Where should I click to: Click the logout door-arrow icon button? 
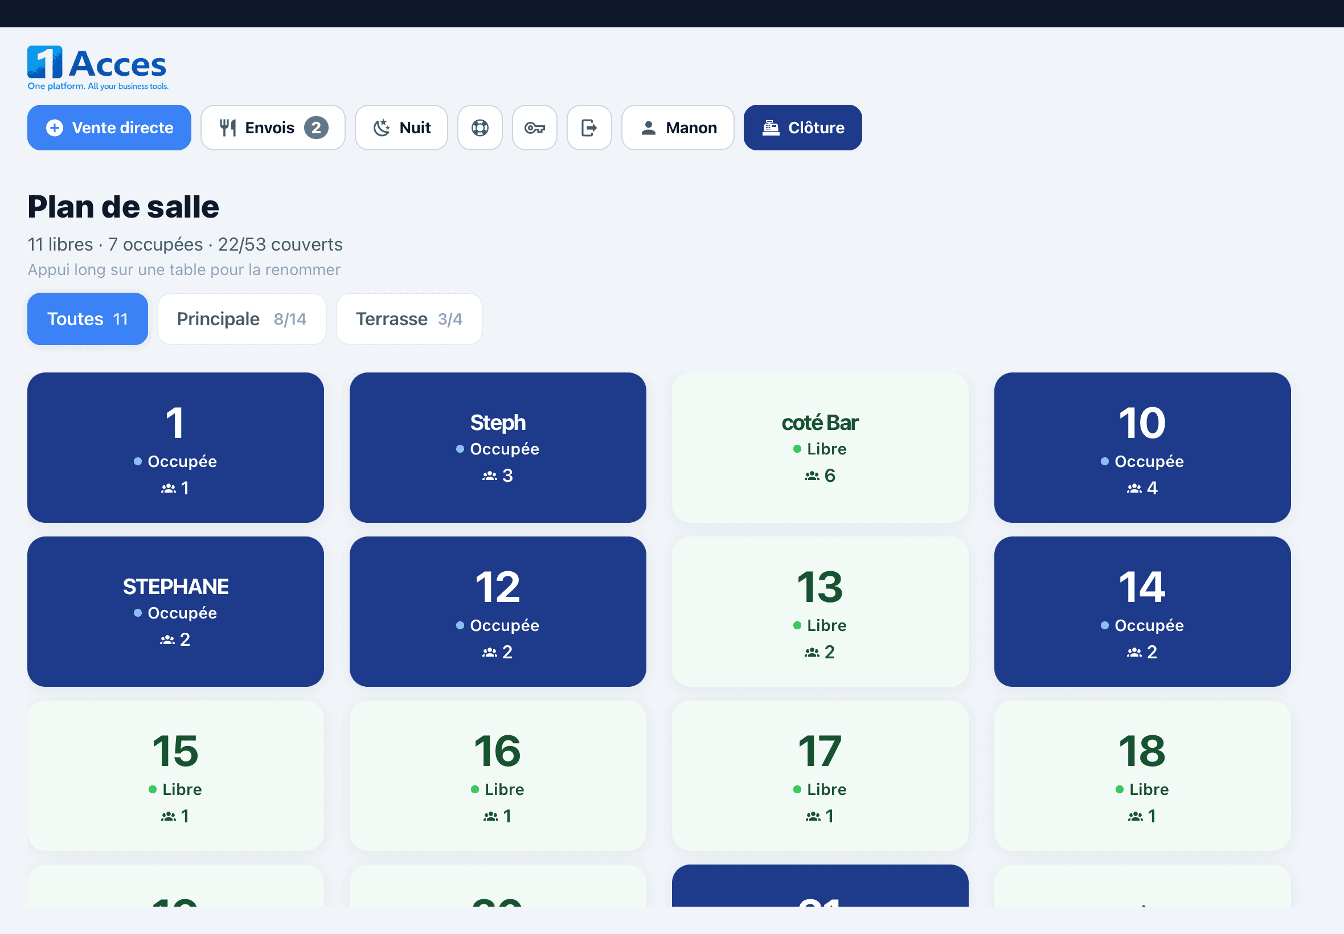point(589,128)
